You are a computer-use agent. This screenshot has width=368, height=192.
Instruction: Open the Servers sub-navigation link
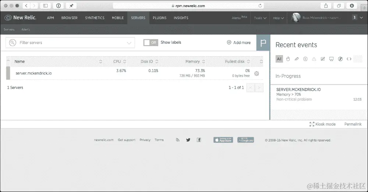click(x=9, y=29)
